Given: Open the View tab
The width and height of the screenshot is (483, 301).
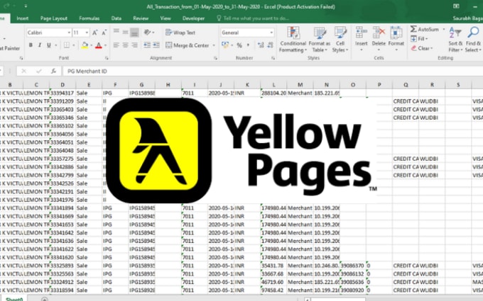Looking at the screenshot, I should (165, 18).
